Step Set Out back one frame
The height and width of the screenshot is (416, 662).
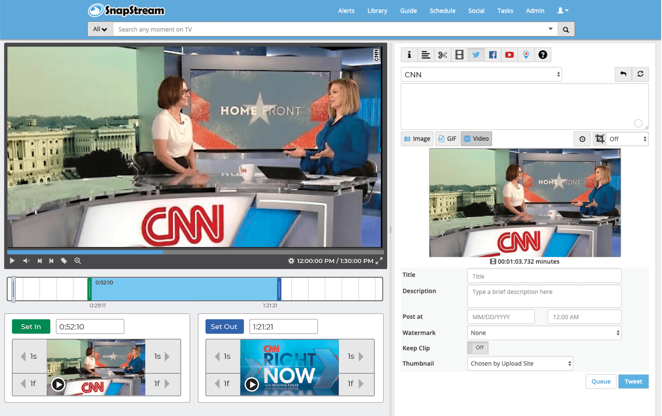223,384
